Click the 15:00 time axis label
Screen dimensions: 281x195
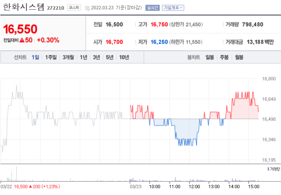[x=254, y=186]
